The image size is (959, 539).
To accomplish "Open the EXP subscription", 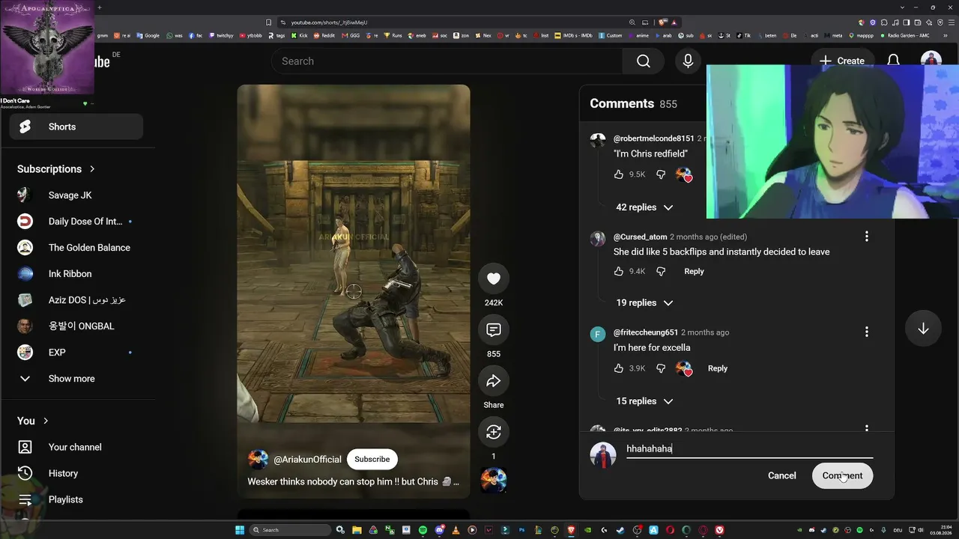I will tap(76, 353).
